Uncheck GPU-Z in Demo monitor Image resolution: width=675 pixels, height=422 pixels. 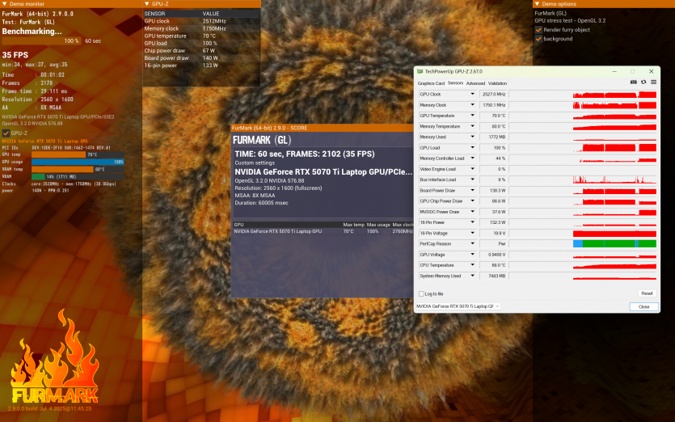pyautogui.click(x=6, y=133)
